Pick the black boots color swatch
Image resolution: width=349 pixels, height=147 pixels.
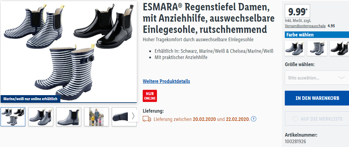tap(339, 48)
